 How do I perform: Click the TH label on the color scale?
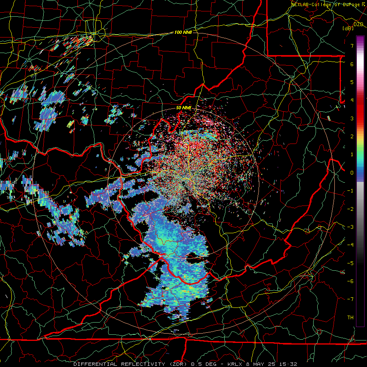click(x=350, y=318)
